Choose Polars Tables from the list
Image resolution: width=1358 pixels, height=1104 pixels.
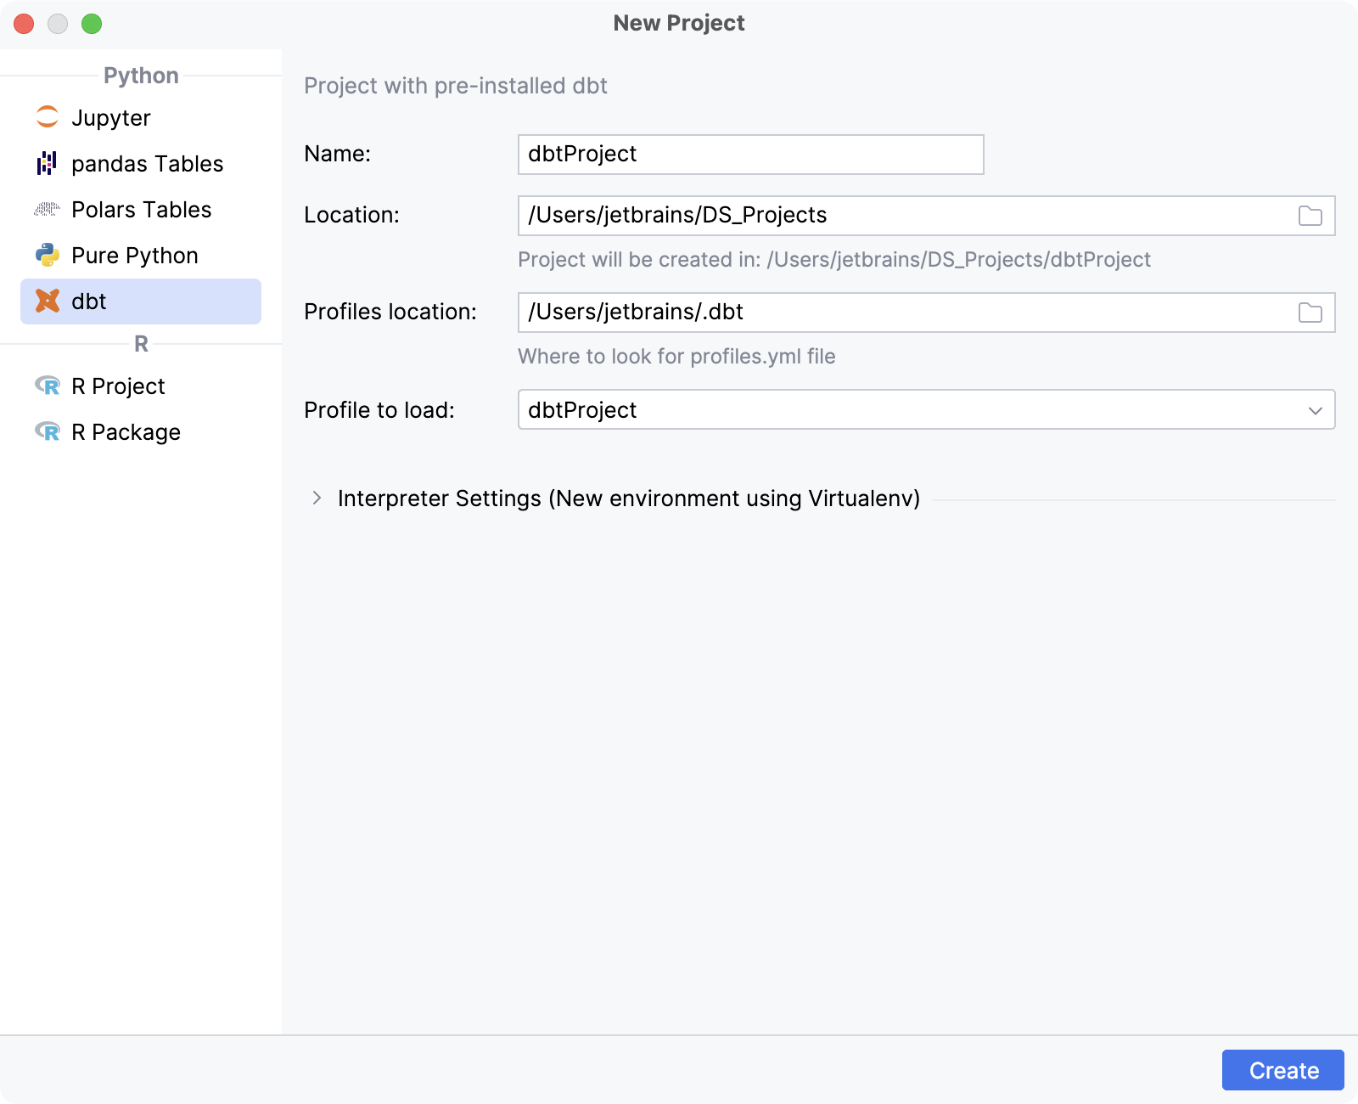coord(141,209)
